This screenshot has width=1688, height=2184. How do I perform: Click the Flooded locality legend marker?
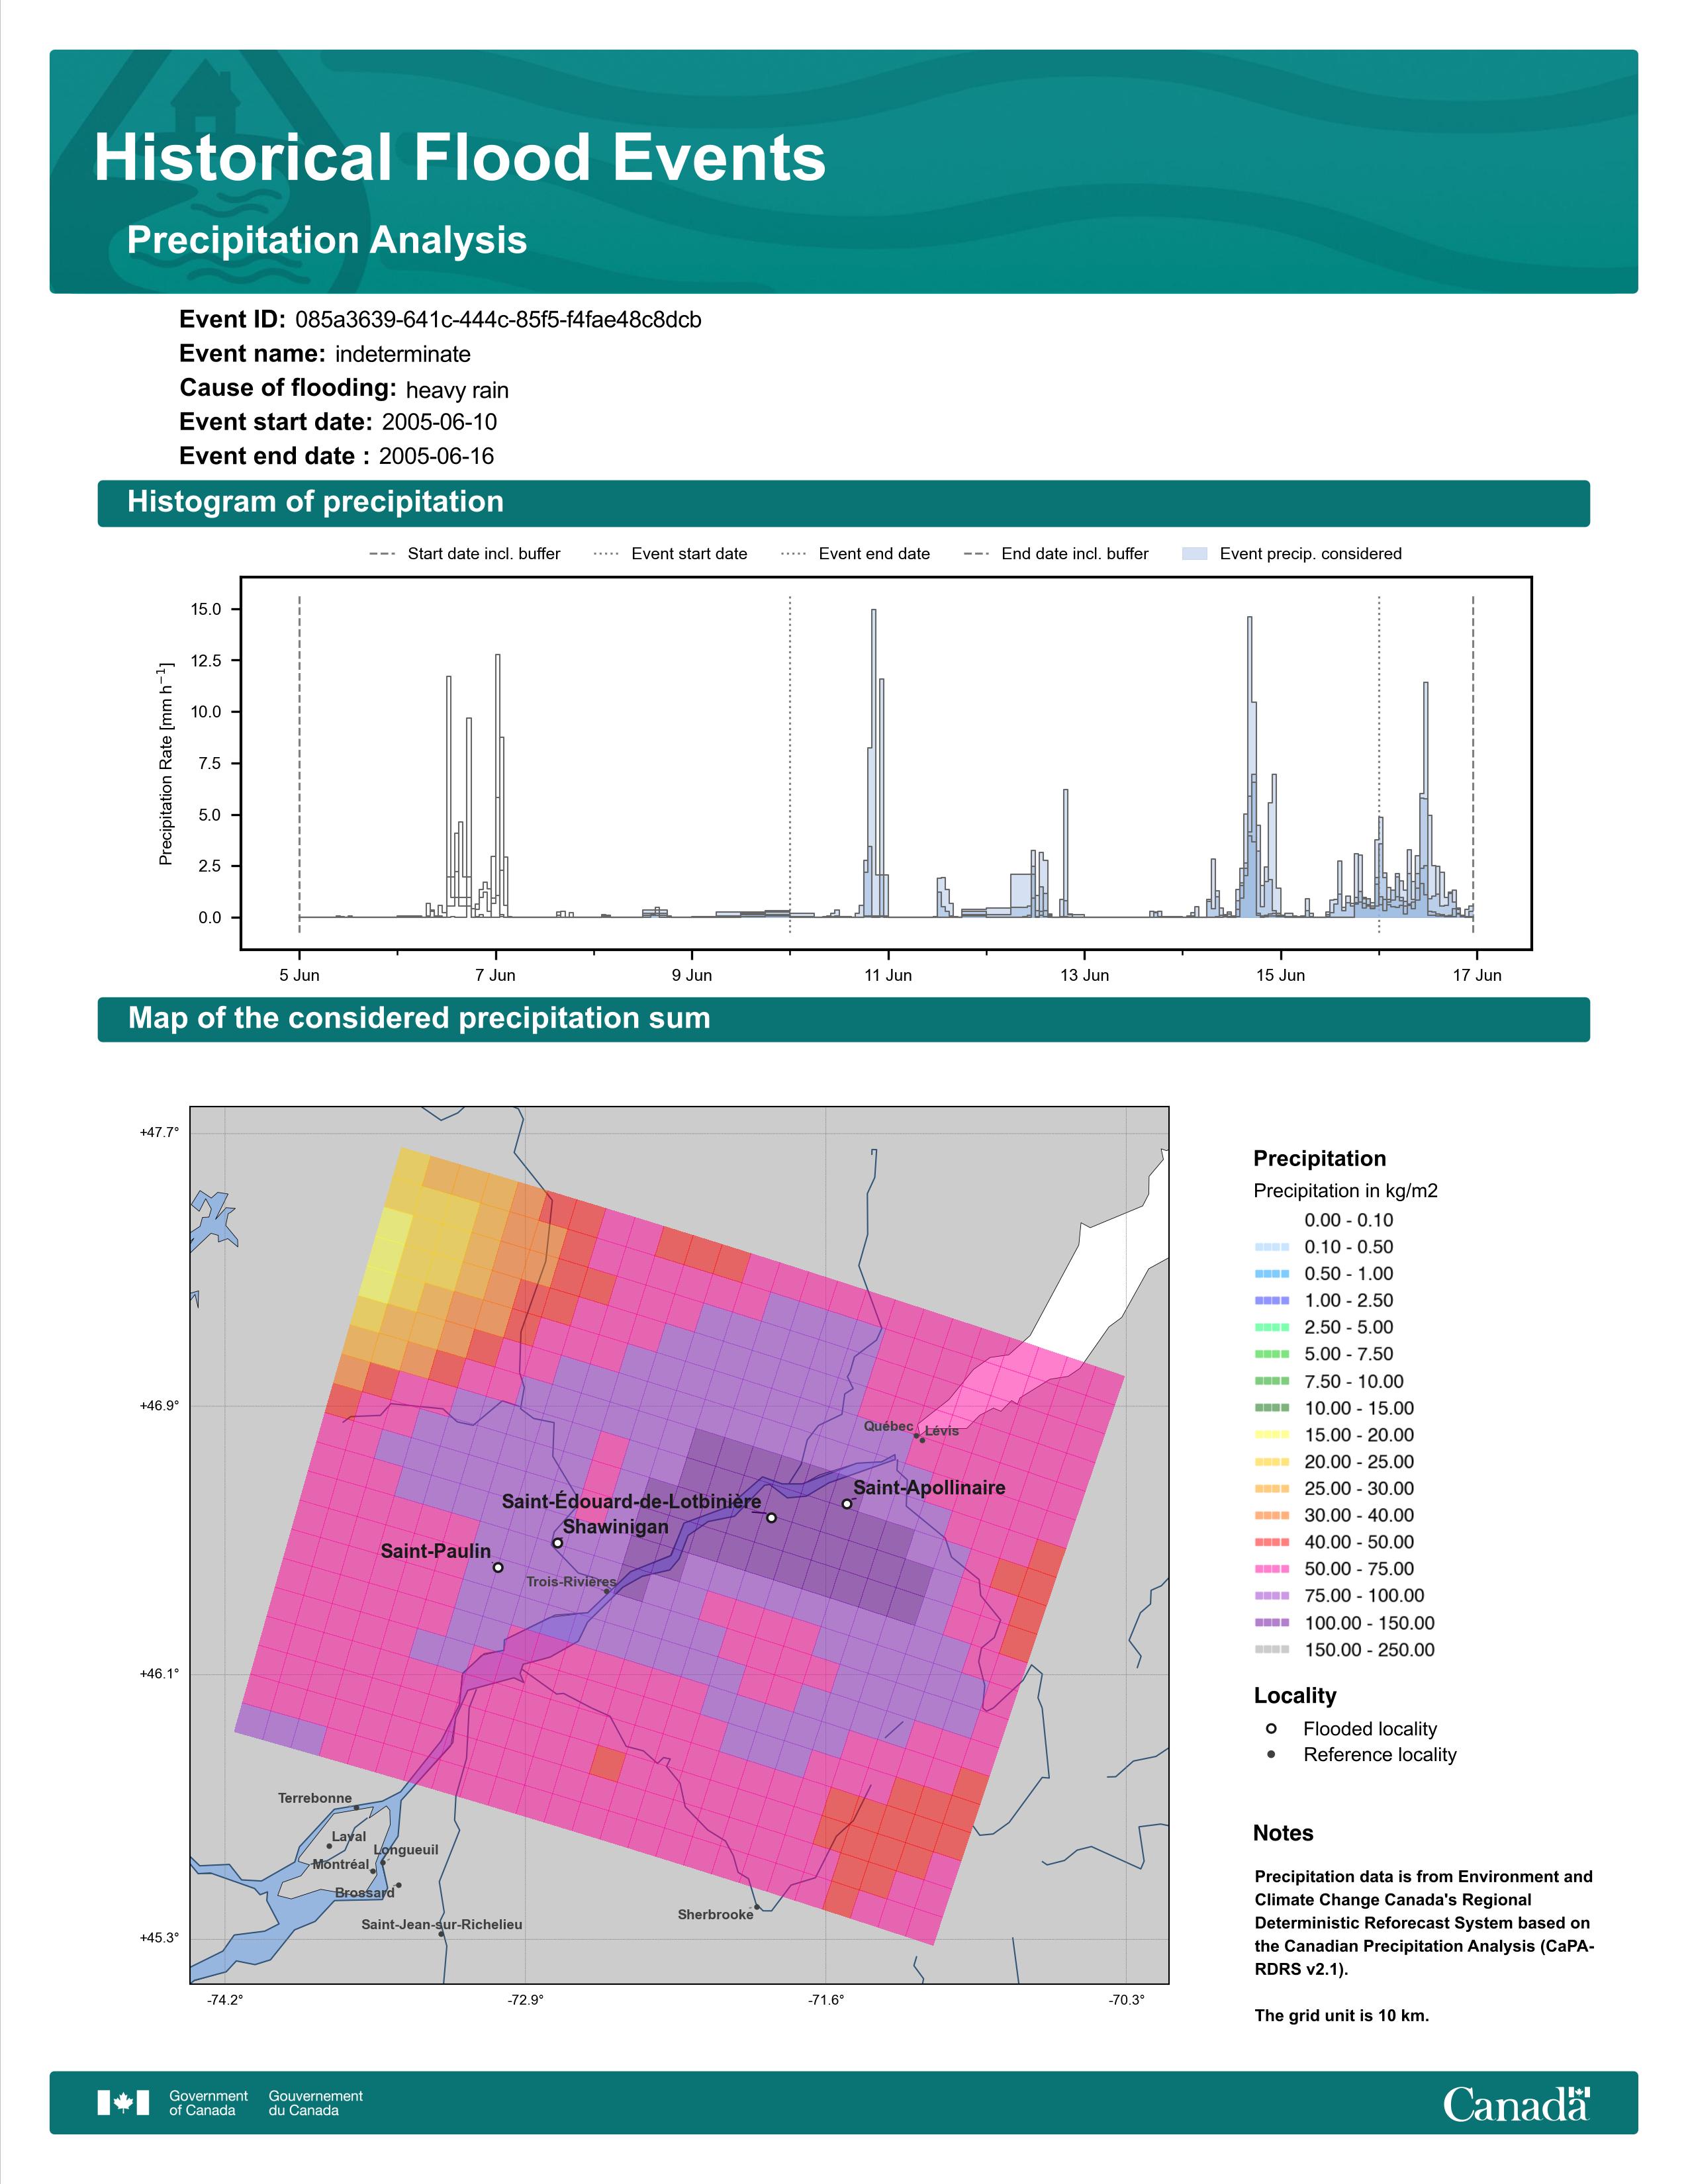tap(1271, 1729)
